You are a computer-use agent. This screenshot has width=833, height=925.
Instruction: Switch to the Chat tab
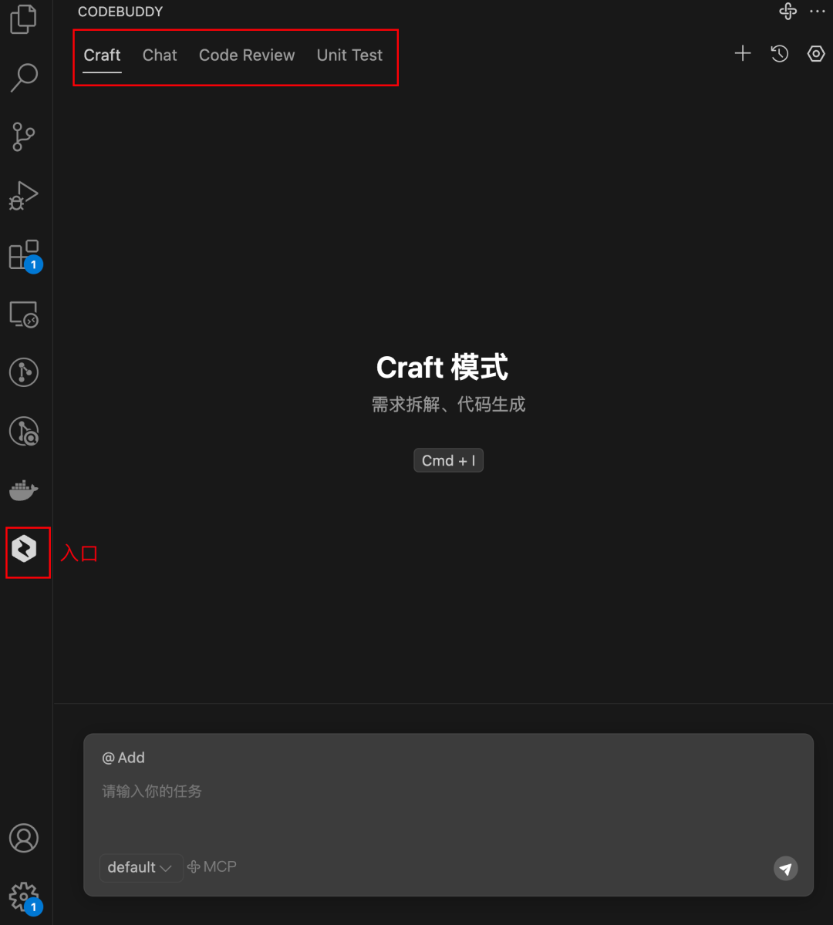click(160, 55)
